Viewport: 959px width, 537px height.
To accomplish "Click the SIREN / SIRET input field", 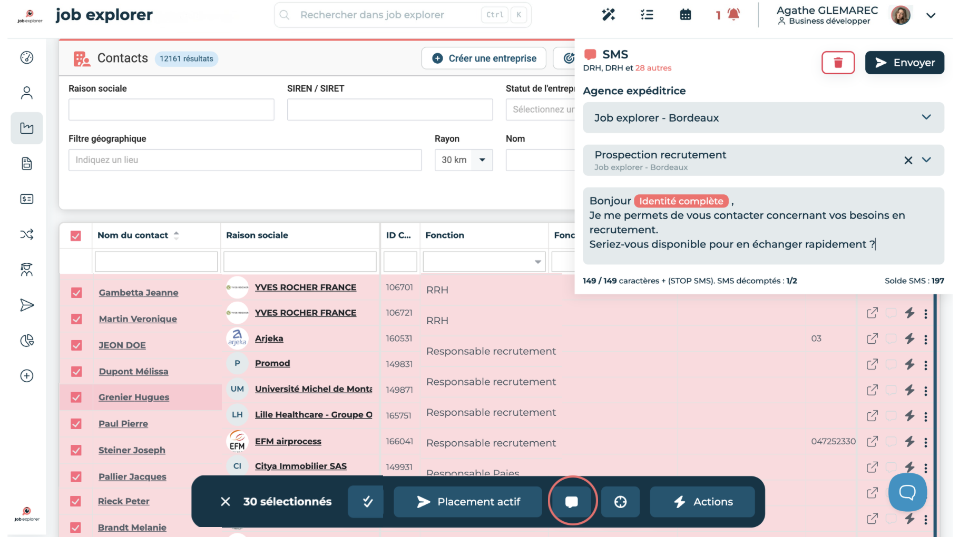I will (390, 110).
